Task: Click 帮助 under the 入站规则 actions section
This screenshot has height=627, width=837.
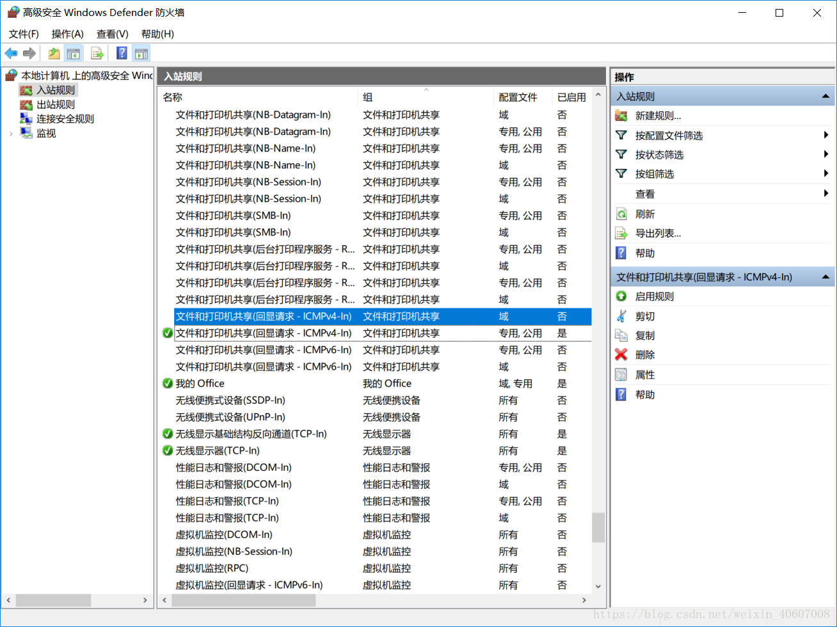Action: coord(645,253)
